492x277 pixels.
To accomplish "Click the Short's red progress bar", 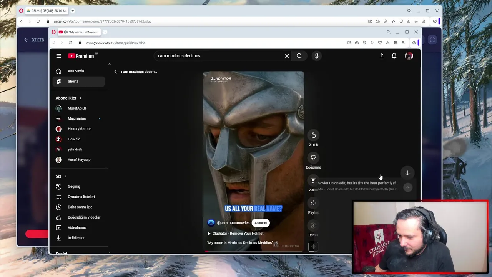I will point(253,251).
